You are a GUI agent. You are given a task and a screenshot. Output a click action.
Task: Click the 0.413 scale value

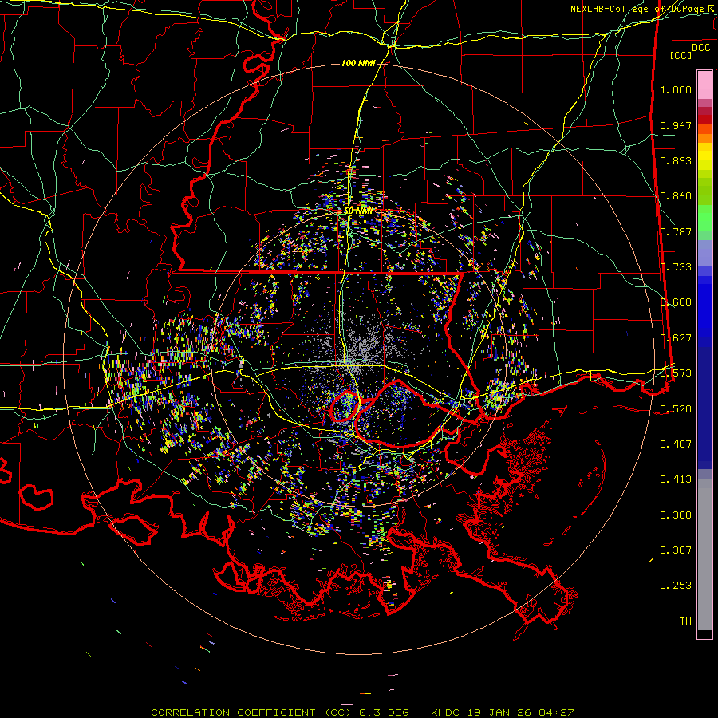(x=676, y=479)
